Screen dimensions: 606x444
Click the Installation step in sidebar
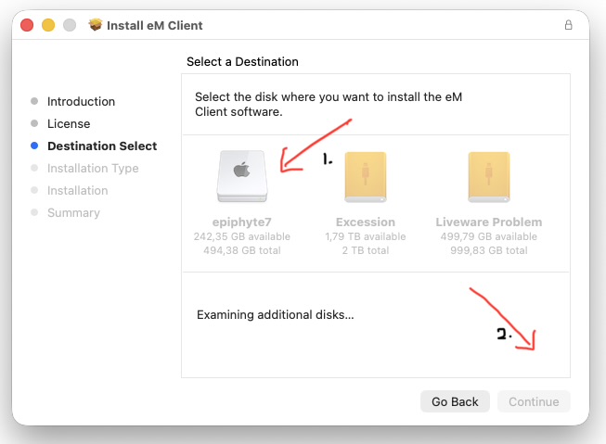[77, 190]
